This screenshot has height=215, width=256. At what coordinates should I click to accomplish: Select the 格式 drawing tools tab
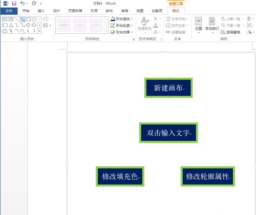176,11
